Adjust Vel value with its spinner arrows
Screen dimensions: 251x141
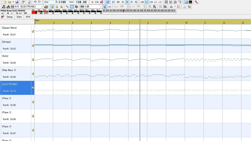pos(144,7)
